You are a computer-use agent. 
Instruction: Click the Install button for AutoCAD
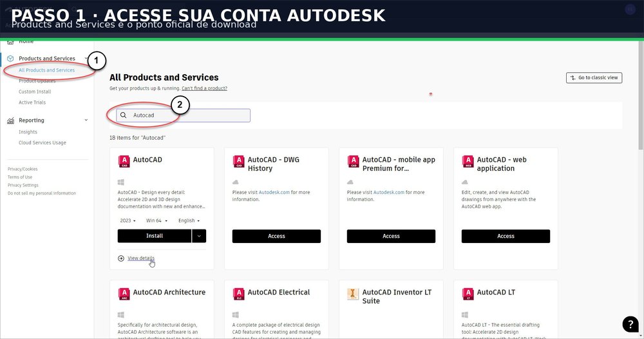pos(155,237)
